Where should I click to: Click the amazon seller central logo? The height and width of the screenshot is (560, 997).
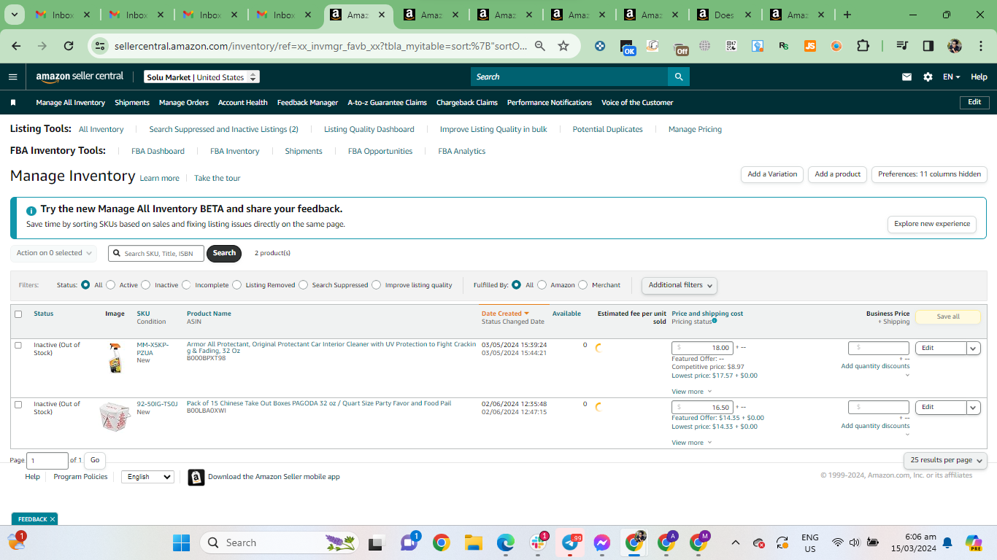pyautogui.click(x=80, y=77)
